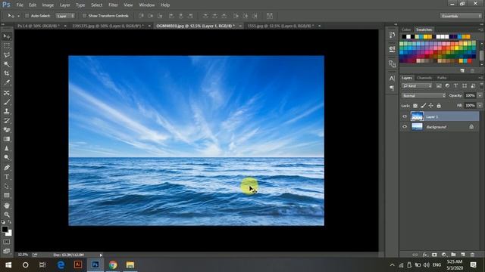This screenshot has height=272, width=485.
Task: Add a layer style via fx icon
Action: coord(425,255)
